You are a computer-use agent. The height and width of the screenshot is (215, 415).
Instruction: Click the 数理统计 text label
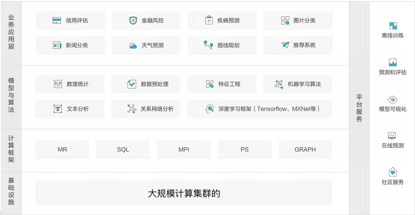point(78,84)
